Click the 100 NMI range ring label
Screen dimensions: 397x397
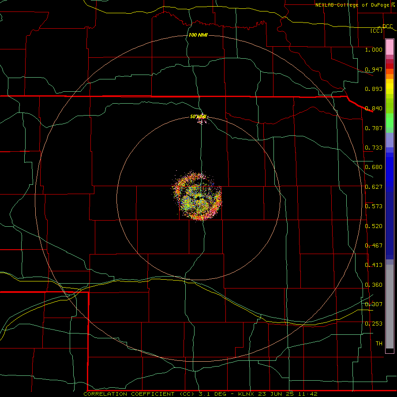[198, 35]
